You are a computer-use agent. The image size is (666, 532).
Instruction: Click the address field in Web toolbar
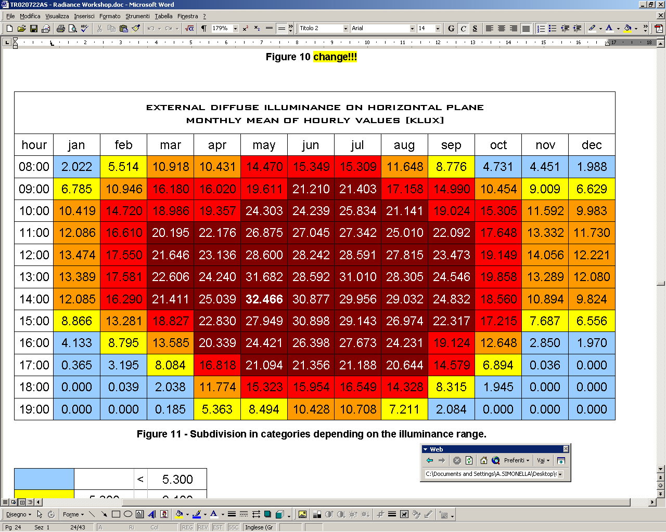(491, 474)
